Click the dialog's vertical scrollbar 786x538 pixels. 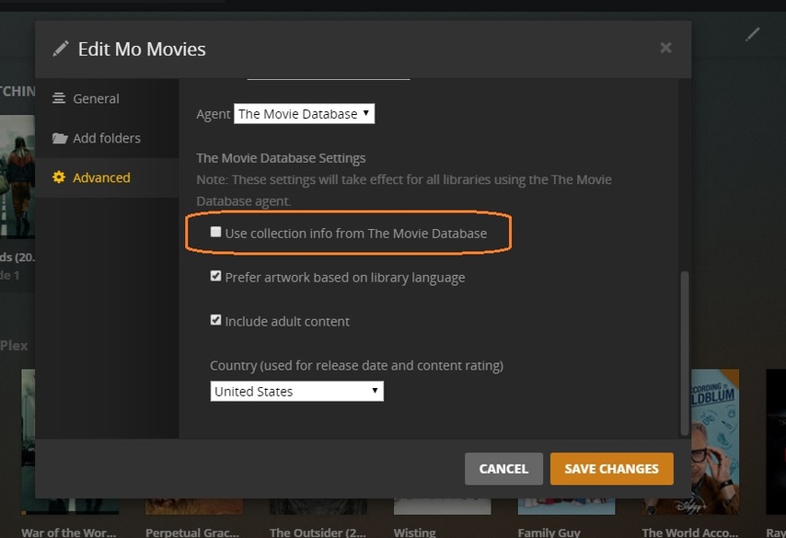pyautogui.click(x=685, y=353)
